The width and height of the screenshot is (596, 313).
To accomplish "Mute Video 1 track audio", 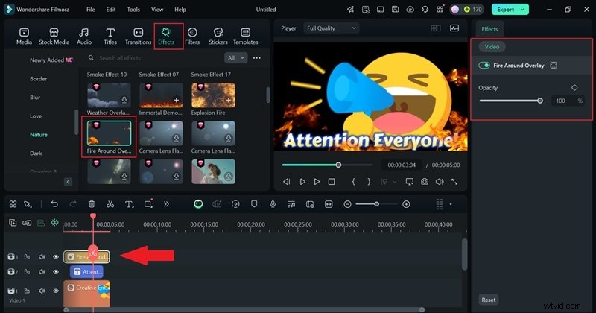I will (x=42, y=291).
